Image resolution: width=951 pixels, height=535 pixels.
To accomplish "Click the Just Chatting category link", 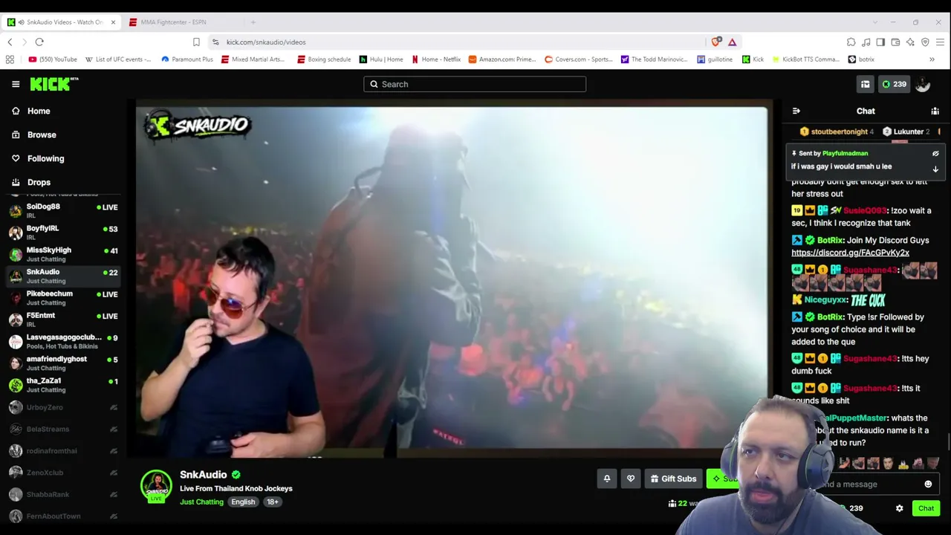I will coord(201,502).
